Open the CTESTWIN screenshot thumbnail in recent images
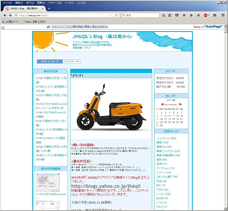Viewport: 228px width, 211px height. coord(48,183)
